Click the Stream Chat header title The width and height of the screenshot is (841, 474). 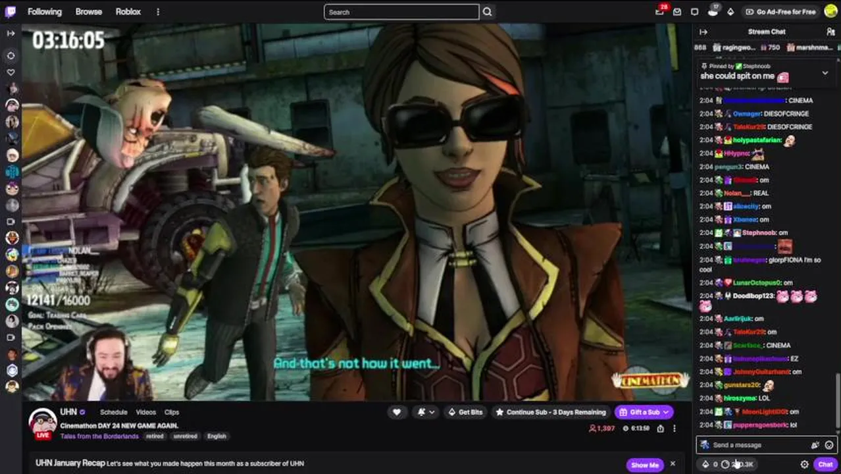(x=767, y=32)
